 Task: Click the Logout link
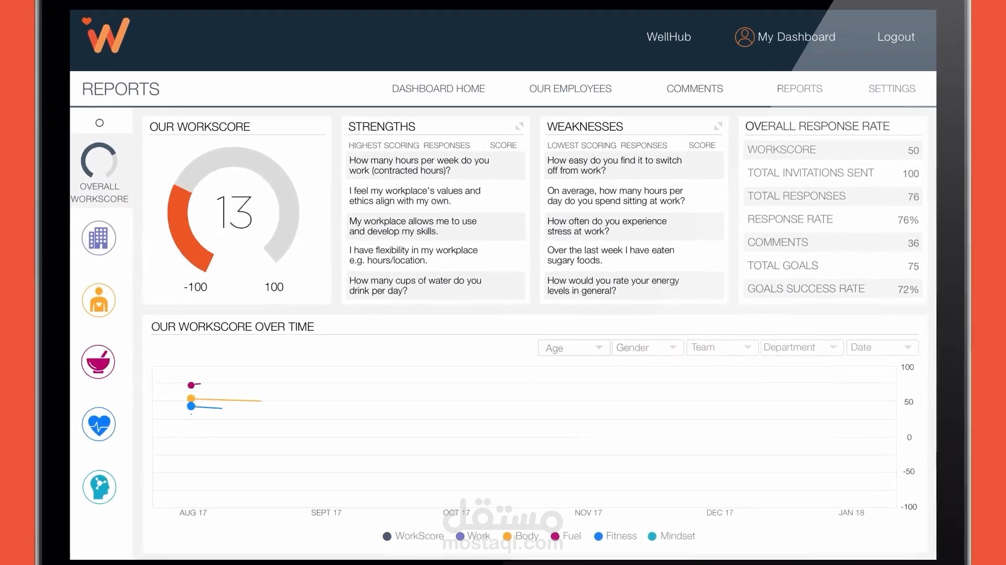(895, 37)
